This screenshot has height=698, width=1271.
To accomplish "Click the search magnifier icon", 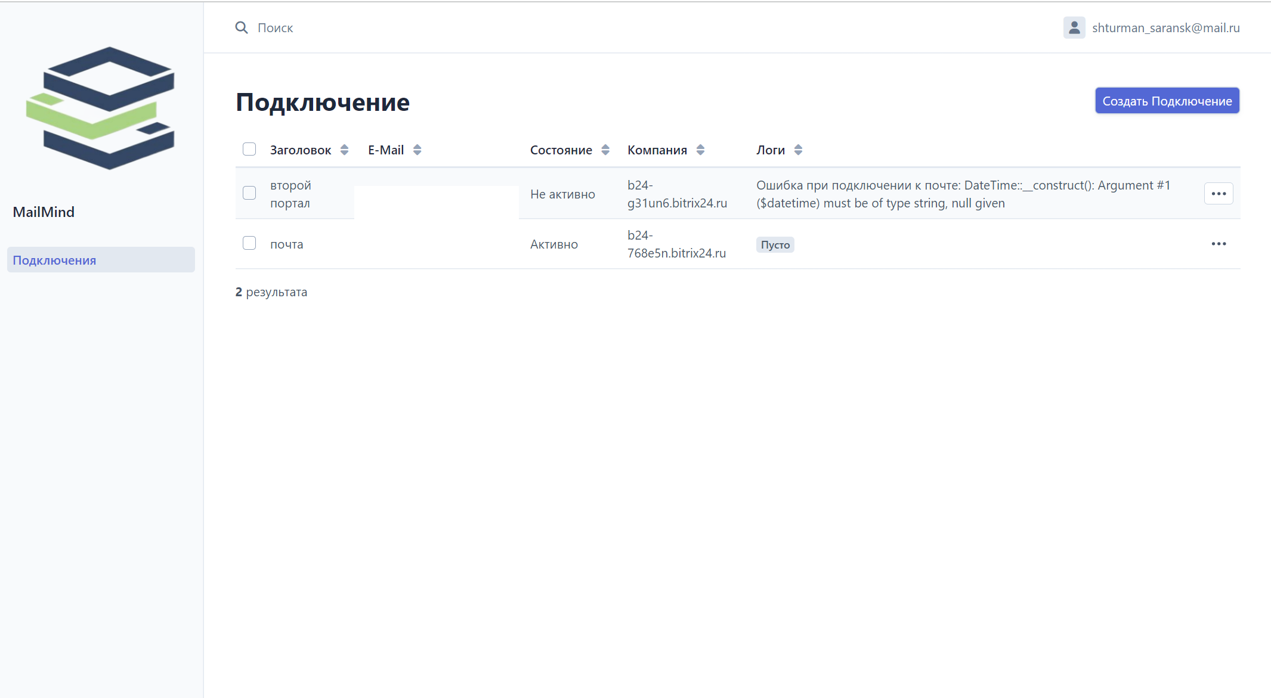I will (x=241, y=28).
